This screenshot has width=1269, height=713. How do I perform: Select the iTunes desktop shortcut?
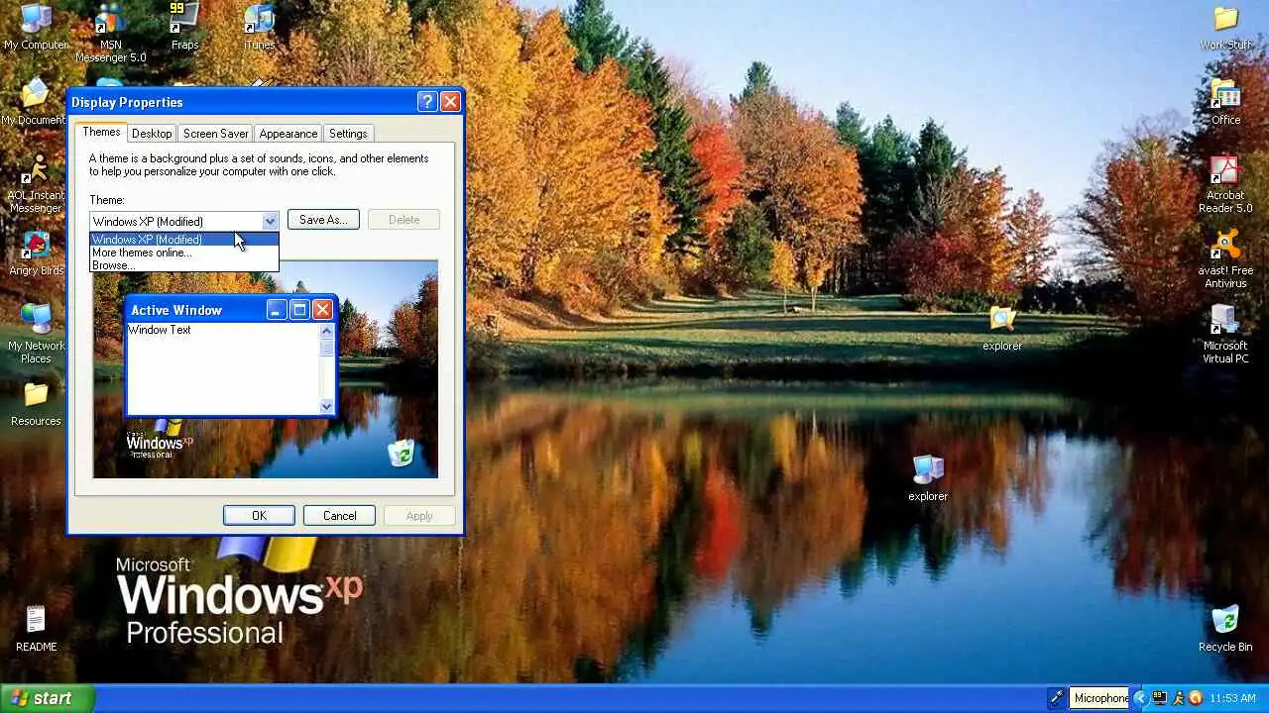coord(259,27)
